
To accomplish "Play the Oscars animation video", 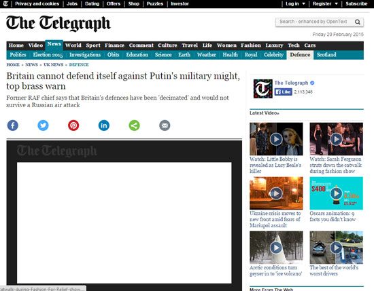I will 337,193.
